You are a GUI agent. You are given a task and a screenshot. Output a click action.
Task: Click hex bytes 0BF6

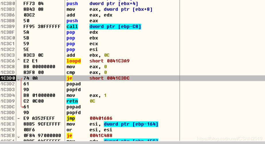pos(29,130)
